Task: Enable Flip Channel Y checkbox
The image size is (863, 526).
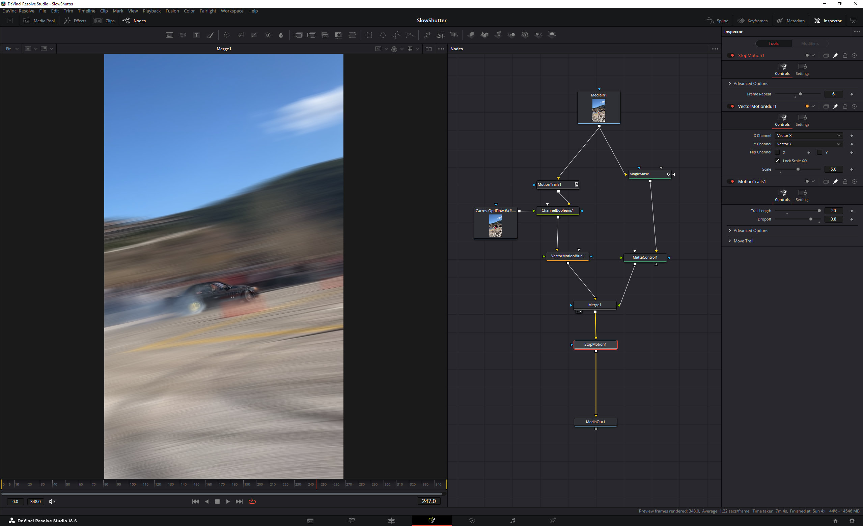Action: (x=819, y=152)
